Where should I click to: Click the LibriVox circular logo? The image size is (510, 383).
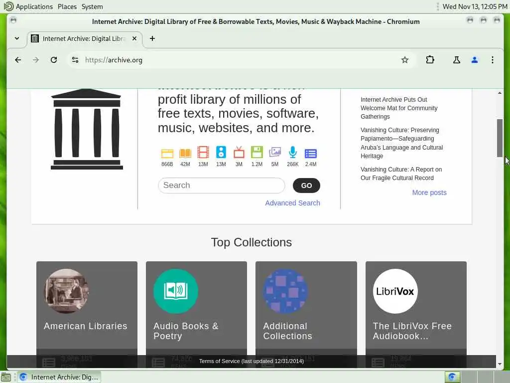pyautogui.click(x=395, y=291)
